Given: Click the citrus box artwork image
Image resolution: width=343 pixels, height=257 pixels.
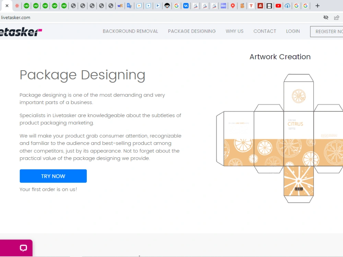Looking at the screenshot, I should pyautogui.click(x=280, y=138).
